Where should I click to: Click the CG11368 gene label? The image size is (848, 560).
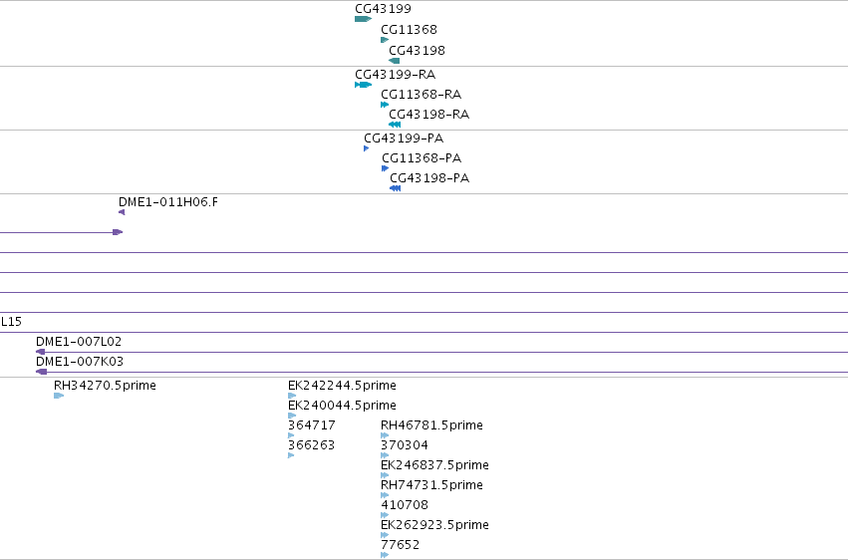click(409, 30)
